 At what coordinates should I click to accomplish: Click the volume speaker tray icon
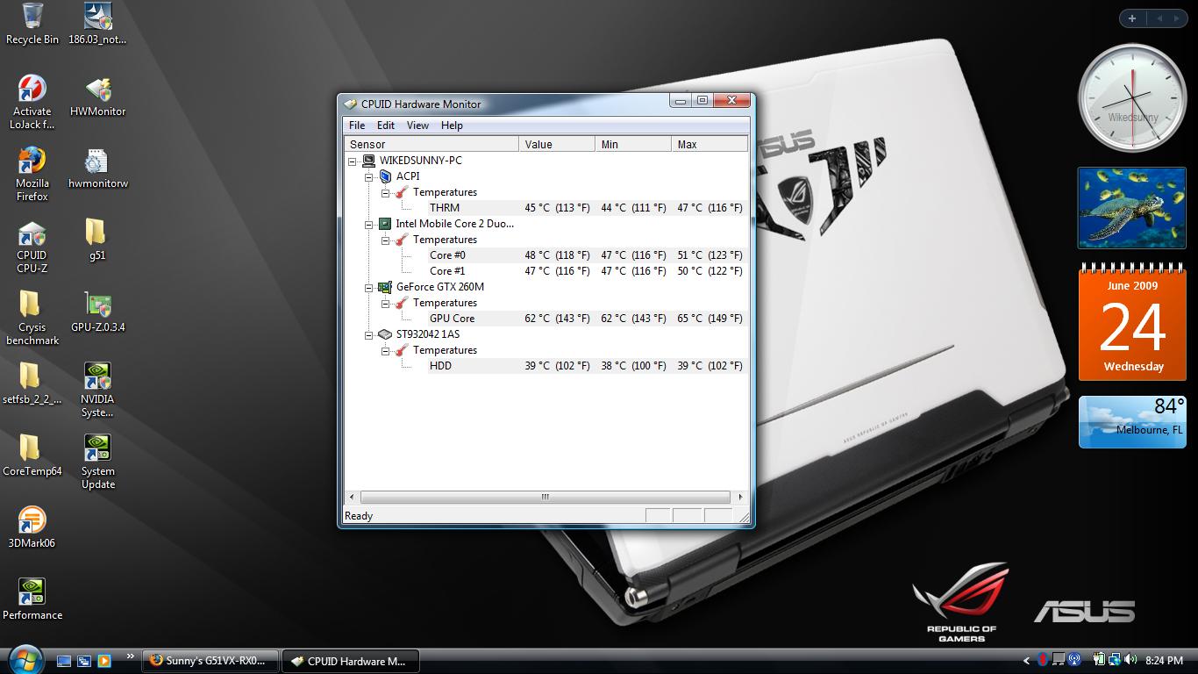coord(1130,660)
